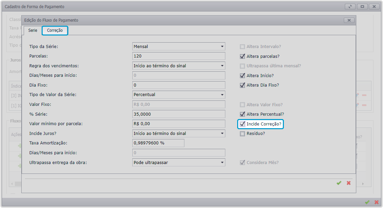Uncheck Altera Dia Fixo? checkbox
383x208 pixels.
(242, 85)
